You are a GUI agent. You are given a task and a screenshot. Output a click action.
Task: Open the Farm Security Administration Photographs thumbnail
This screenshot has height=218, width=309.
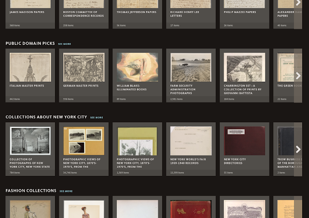(191, 67)
